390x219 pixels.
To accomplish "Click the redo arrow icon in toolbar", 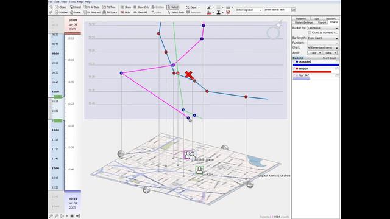I will [51, 12].
